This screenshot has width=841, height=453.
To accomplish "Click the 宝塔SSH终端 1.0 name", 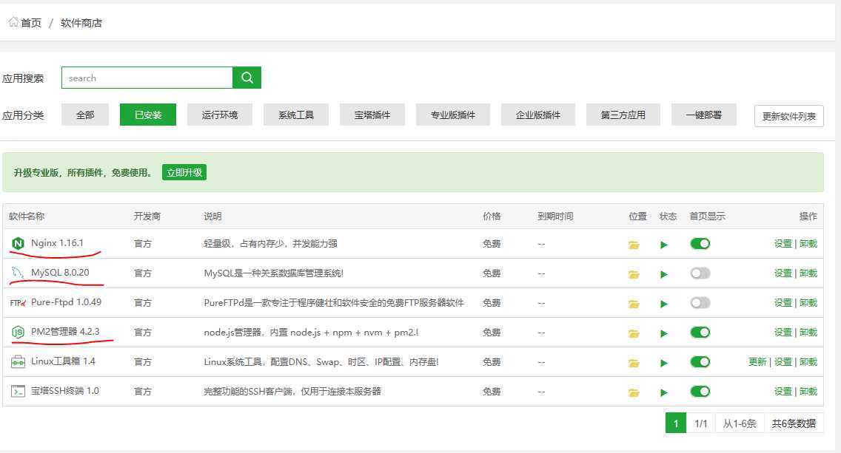I will (65, 391).
